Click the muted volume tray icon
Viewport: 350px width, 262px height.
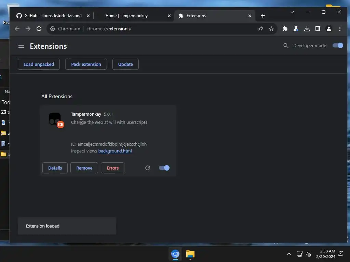(308, 254)
